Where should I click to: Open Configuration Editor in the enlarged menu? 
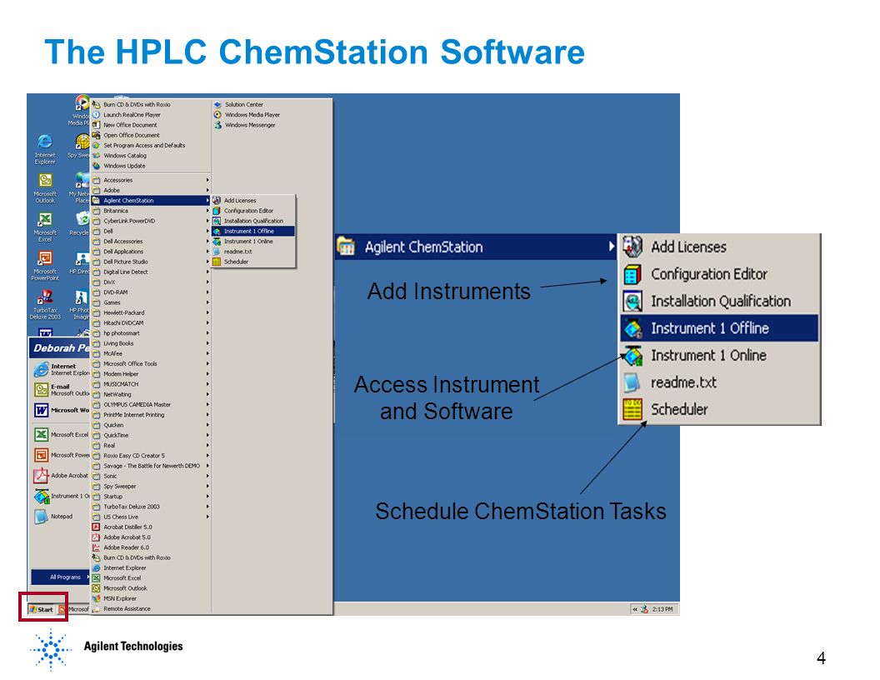pos(719,274)
